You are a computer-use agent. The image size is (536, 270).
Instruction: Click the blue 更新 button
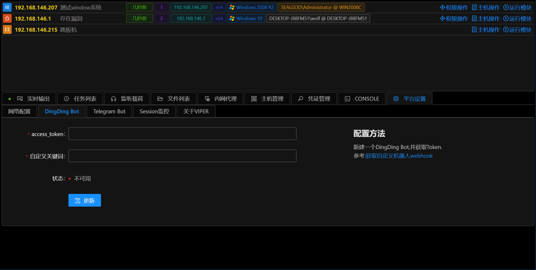(85, 200)
